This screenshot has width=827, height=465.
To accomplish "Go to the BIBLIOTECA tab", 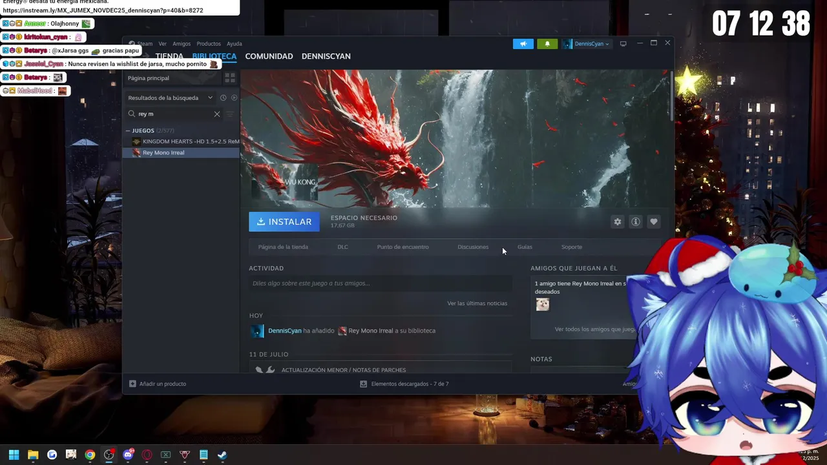I will (215, 56).
